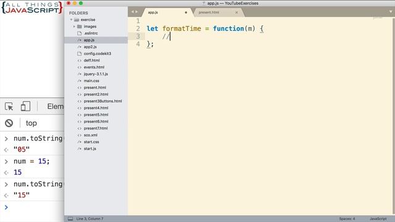
Task: Toggle the sidebar panel icon in status bar
Action: [70, 219]
